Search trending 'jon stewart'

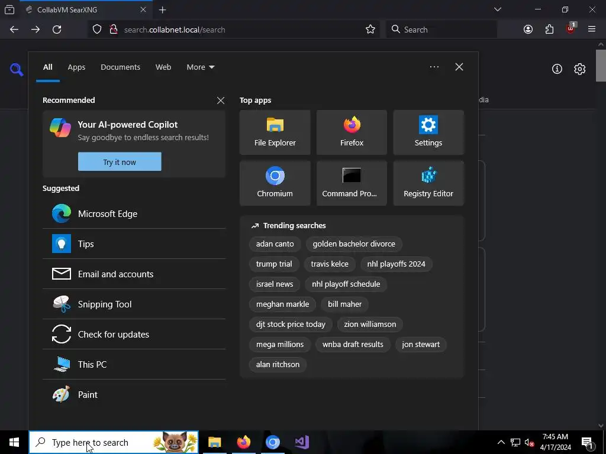pyautogui.click(x=421, y=345)
